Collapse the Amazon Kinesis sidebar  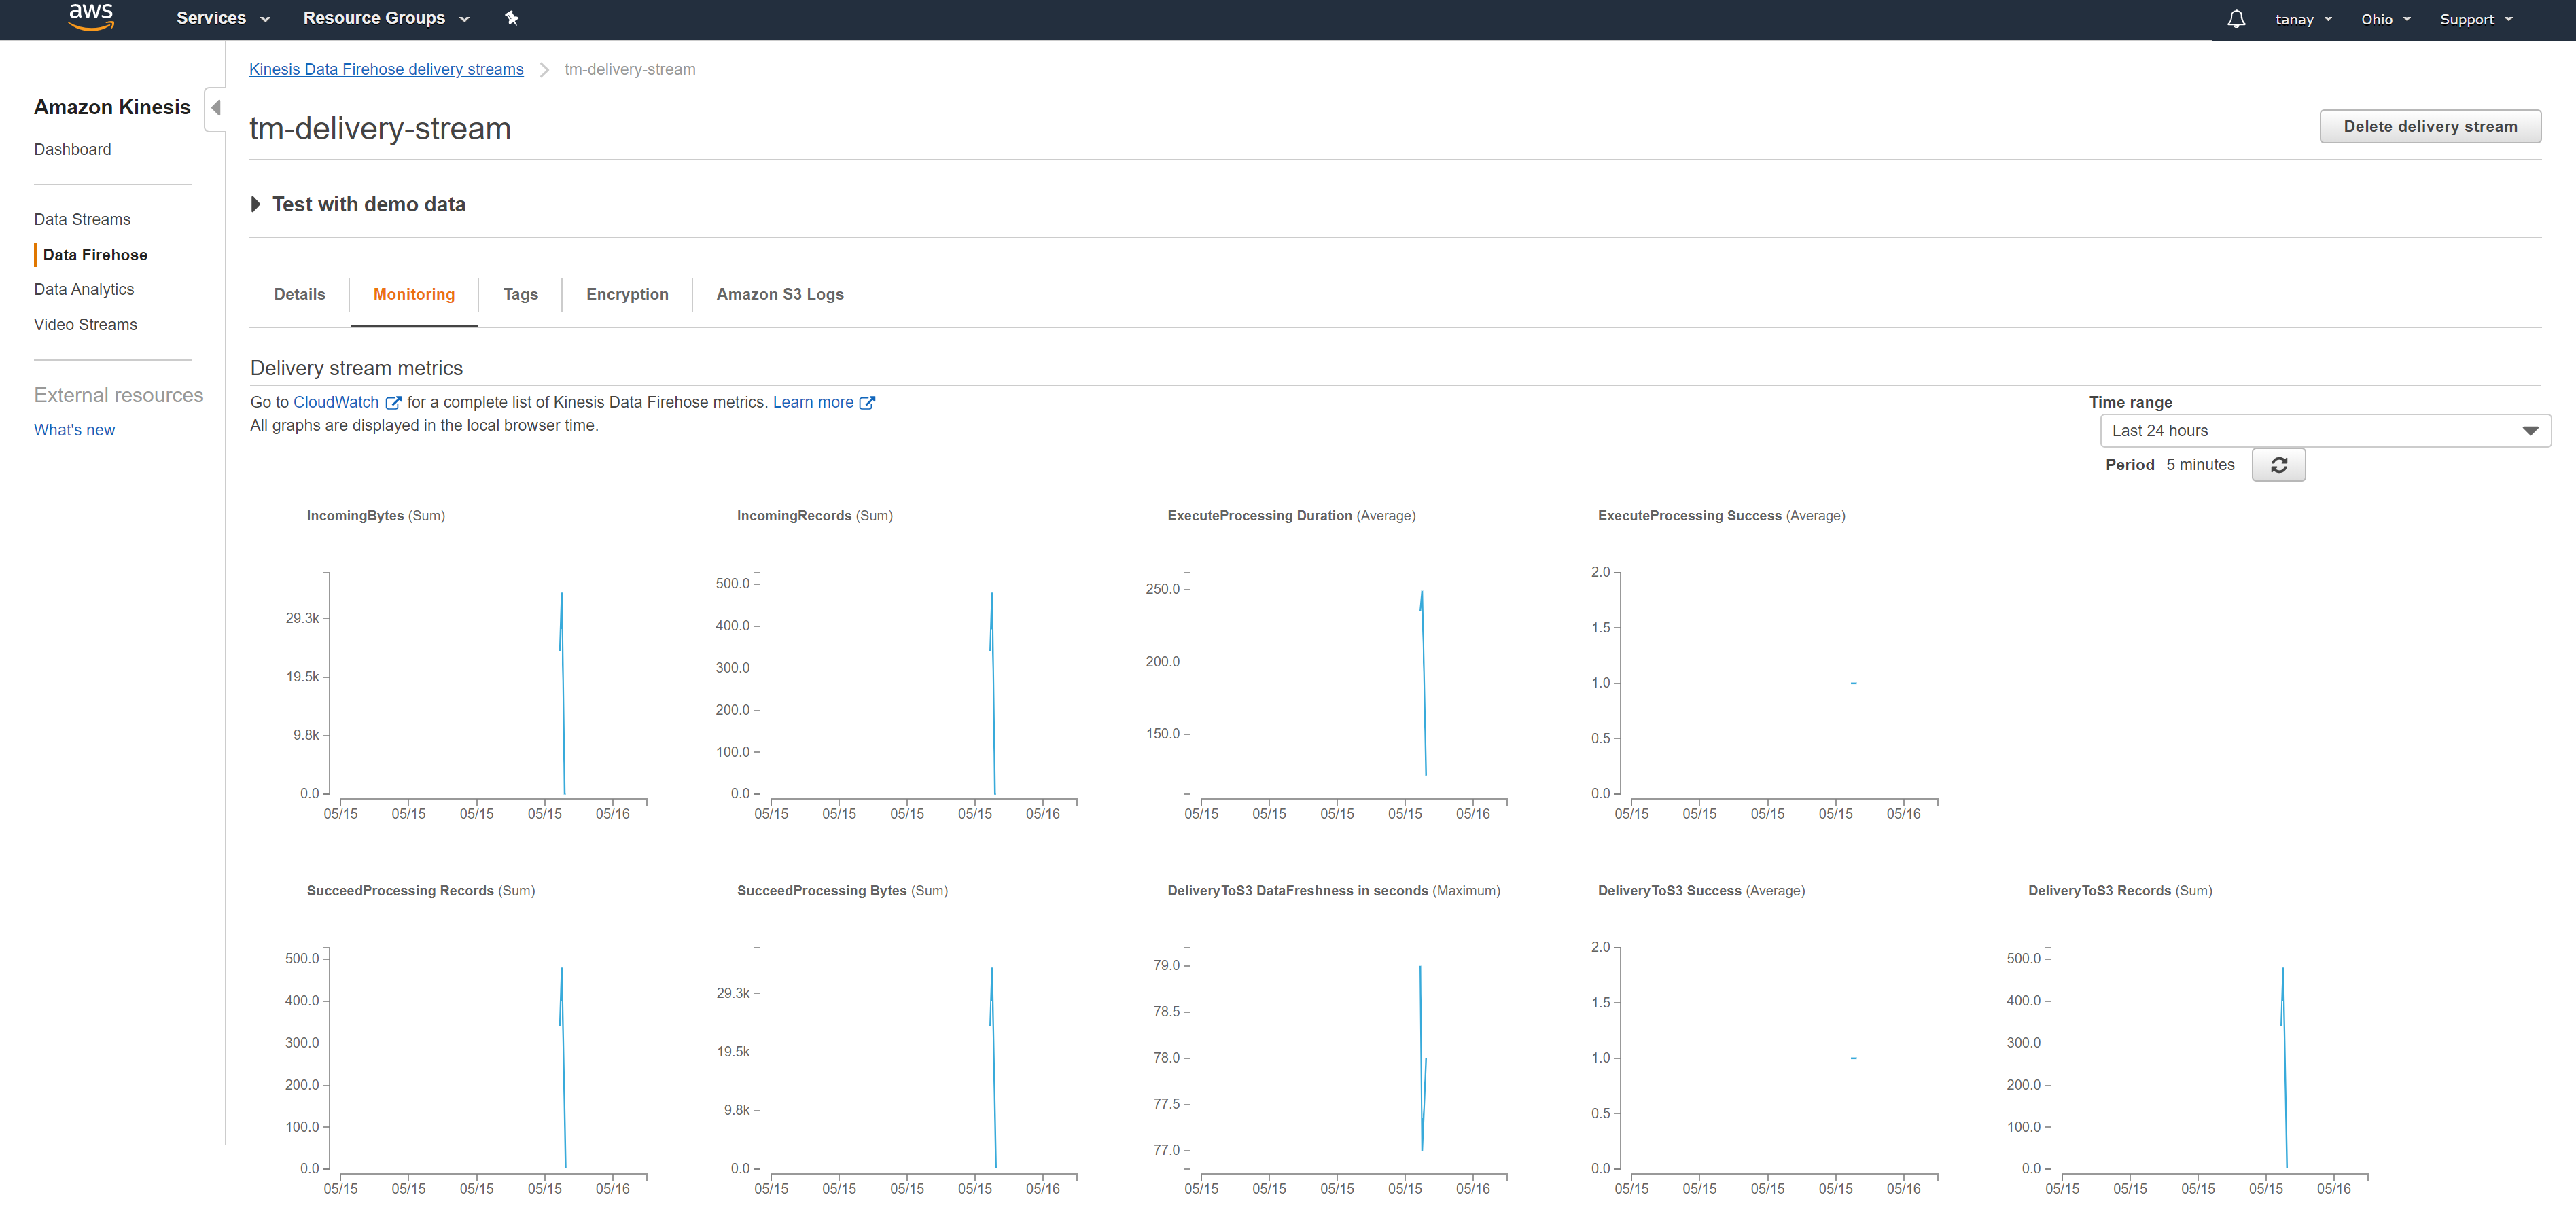215,108
